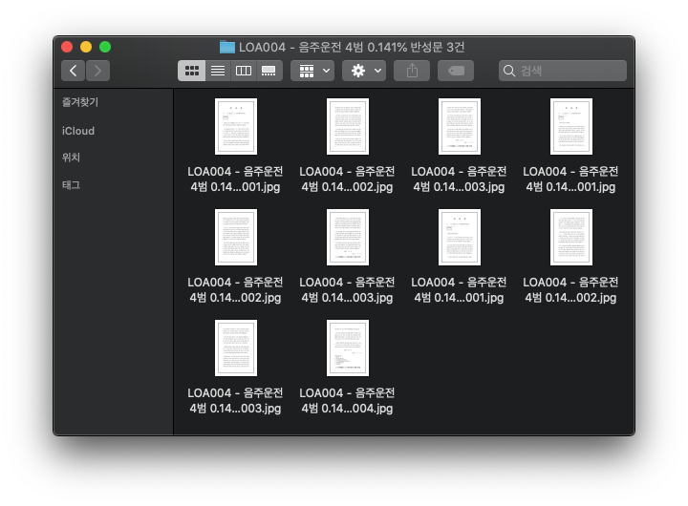This screenshot has width=688, height=506.
Task: Select 위치 sidebar section
Action: click(x=71, y=158)
